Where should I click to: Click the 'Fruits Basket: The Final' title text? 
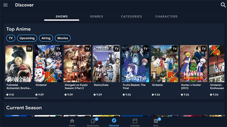click(134, 87)
